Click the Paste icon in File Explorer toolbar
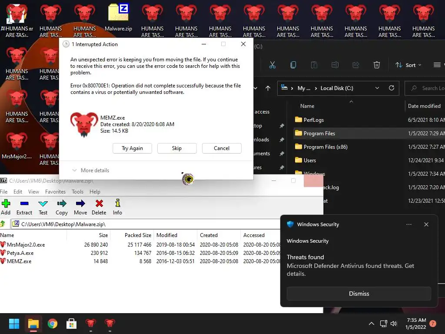 [314, 65]
